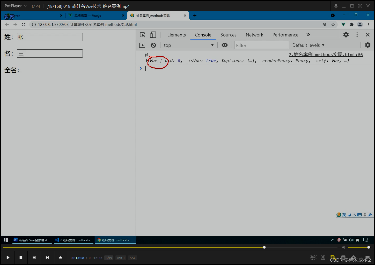This screenshot has height=265, width=375.
Task: Click the address bar URL
Action: [87, 25]
